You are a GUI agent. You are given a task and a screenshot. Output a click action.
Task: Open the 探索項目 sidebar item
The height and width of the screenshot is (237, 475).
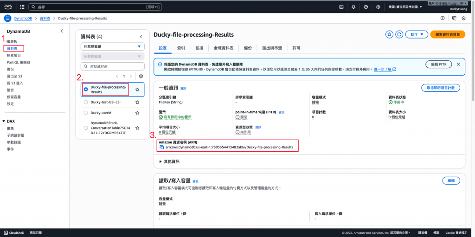tap(14, 56)
